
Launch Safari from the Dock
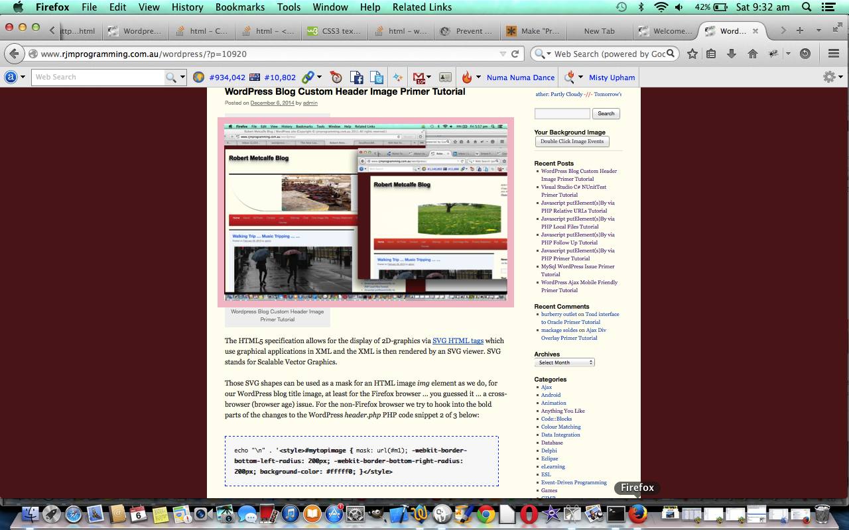[x=74, y=513]
